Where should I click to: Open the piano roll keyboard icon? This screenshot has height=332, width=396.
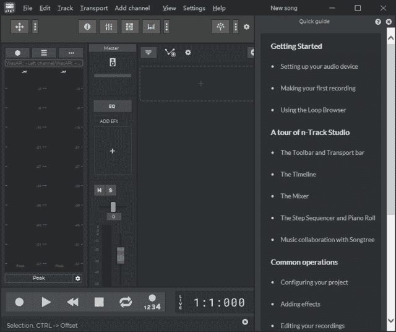pyautogui.click(x=151, y=27)
